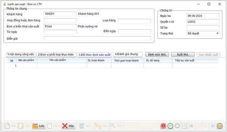Click the red information icon

tap(163, 126)
